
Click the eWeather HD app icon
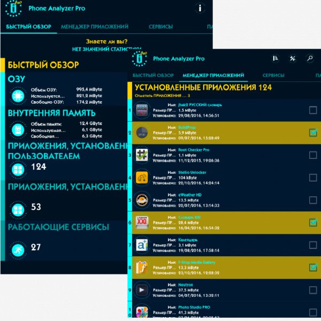click(142, 200)
